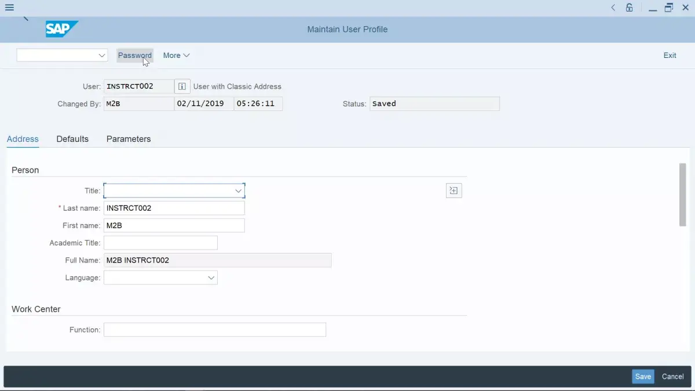Click the SAP logo
Viewport: 695px width, 391px height.
click(x=61, y=29)
